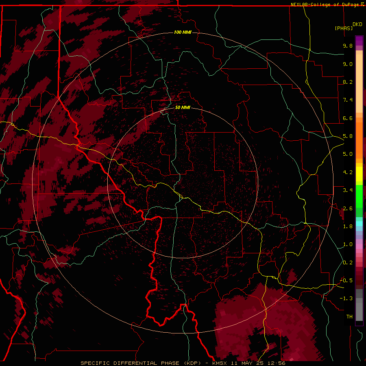Viewport: 366px width, 366px height.
Task: Click the bright green segment of color scale
Action: click(x=359, y=196)
